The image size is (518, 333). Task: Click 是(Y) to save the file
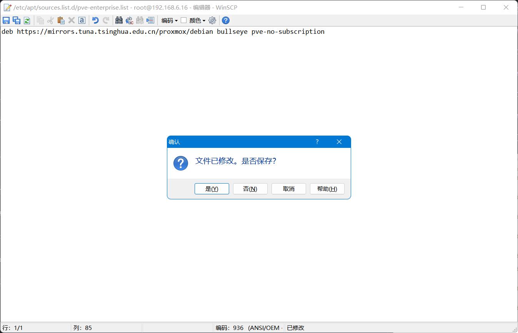pos(212,189)
